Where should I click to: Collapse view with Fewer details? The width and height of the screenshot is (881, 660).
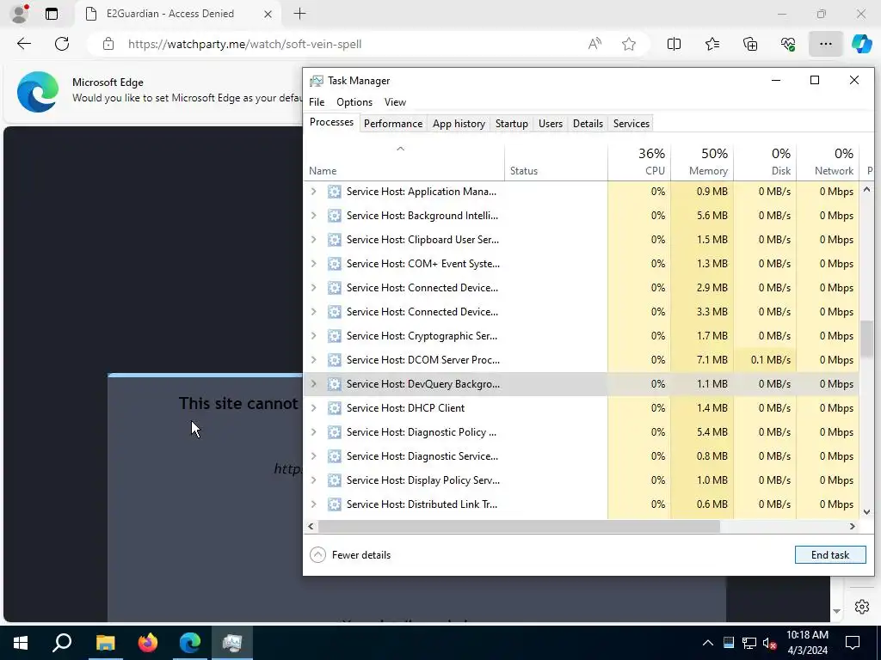click(x=350, y=554)
